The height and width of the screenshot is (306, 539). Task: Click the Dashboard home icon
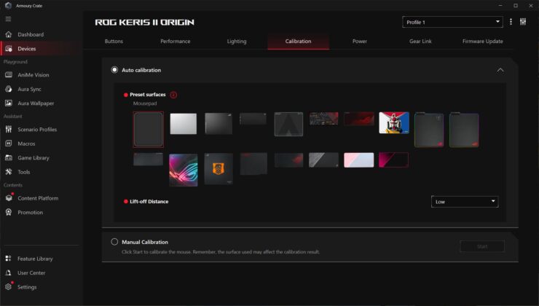pyautogui.click(x=9, y=34)
